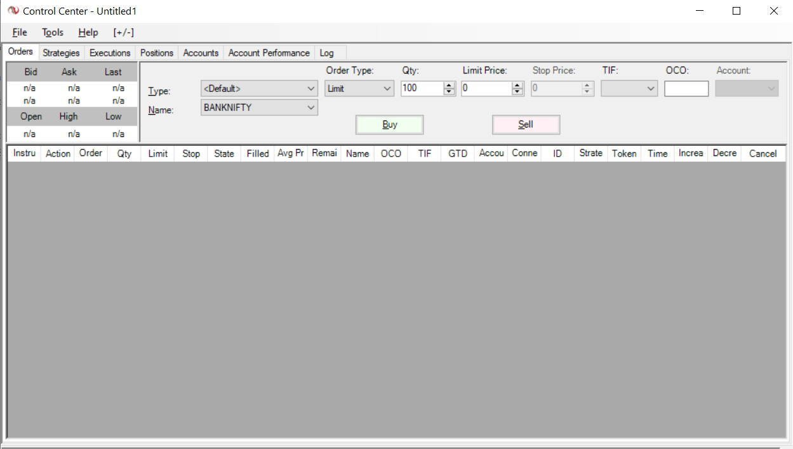793x449 pixels.
Task: Switch to the Positions tab
Action: point(157,53)
